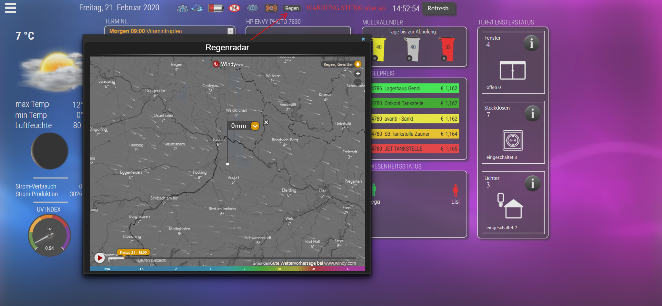Click the battery status icon

tap(216, 8)
